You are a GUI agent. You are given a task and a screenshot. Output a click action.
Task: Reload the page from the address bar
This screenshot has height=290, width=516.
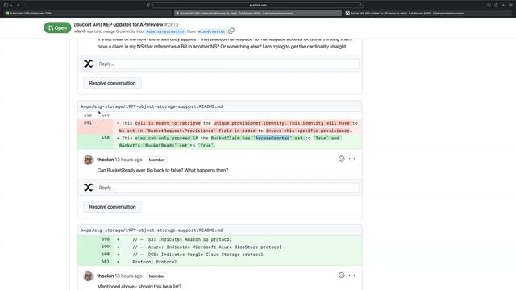click(360, 5)
